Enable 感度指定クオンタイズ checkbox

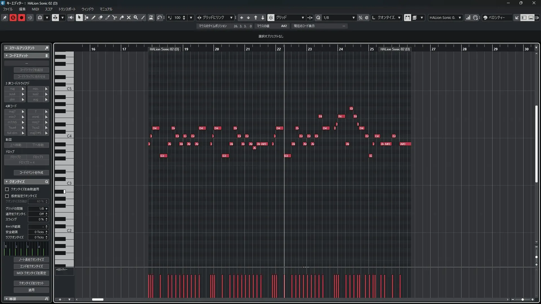(7, 196)
